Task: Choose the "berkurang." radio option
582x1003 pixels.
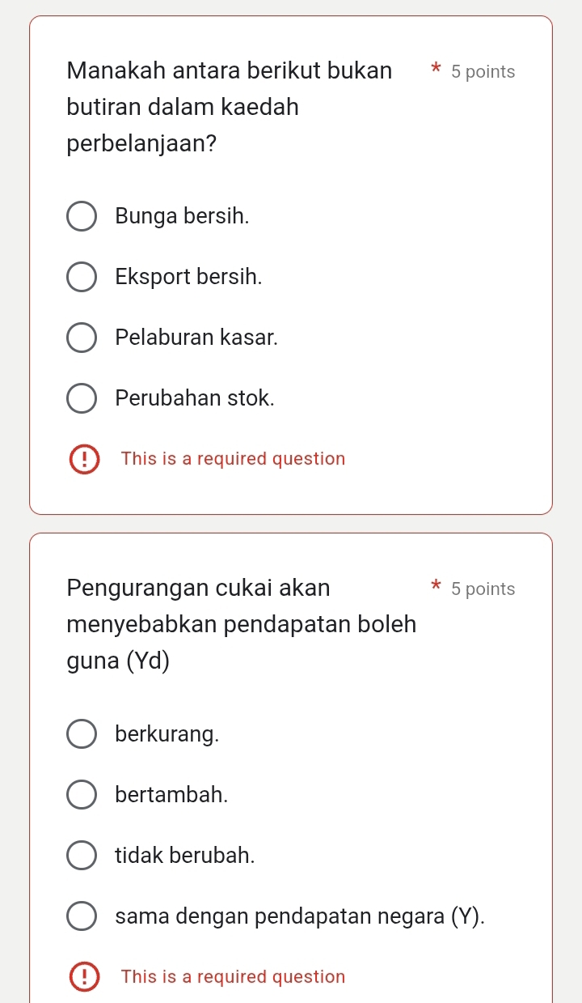Action: click(81, 734)
